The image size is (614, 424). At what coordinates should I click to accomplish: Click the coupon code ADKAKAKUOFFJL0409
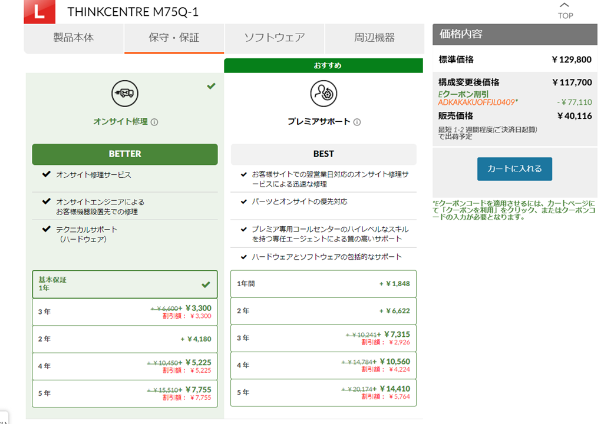point(478,102)
